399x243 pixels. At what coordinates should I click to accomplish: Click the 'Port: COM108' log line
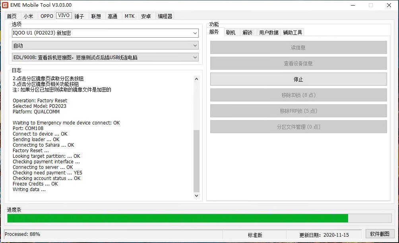point(28,128)
